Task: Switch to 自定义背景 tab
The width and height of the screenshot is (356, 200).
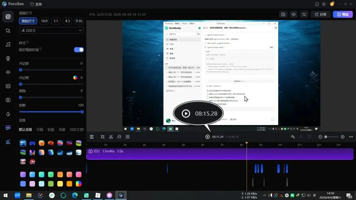Action: click(77, 130)
